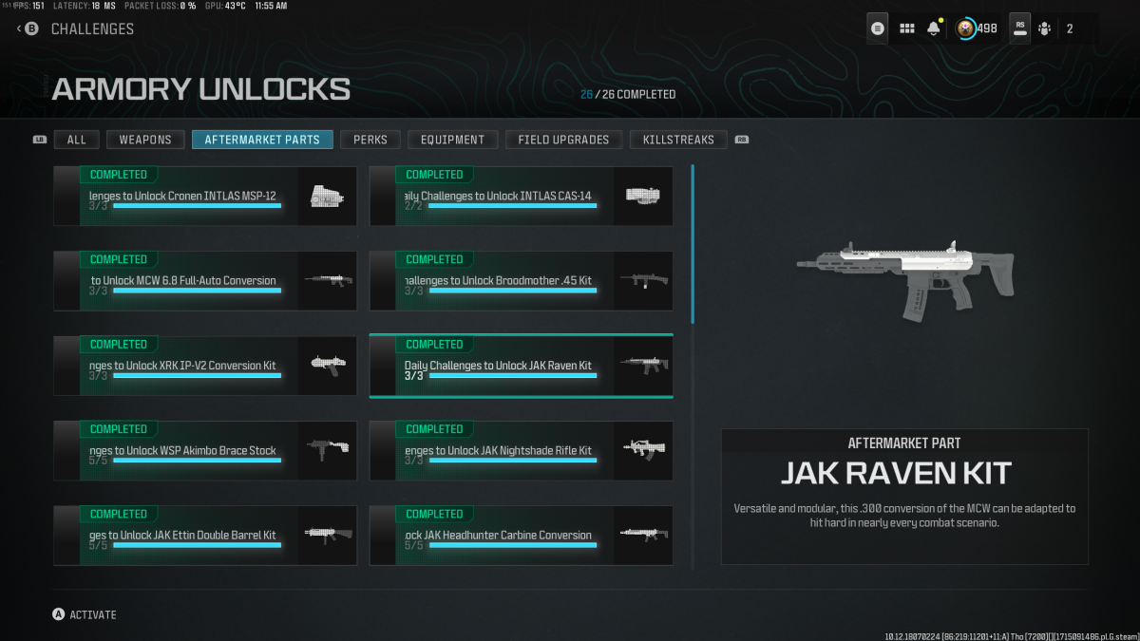Click the menu list icon in the header
Screen dimensions: 1140x641
pyautogui.click(x=877, y=28)
